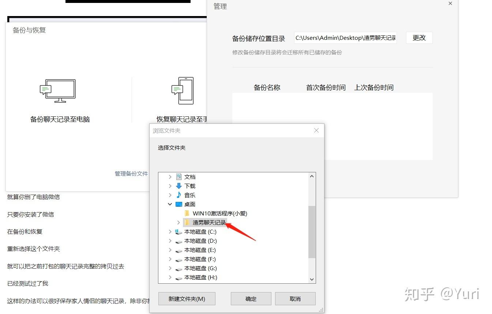Image resolution: width=492 pixels, height=314 pixels.
Task: Collapse the 桌面 tree node
Action: click(x=170, y=204)
